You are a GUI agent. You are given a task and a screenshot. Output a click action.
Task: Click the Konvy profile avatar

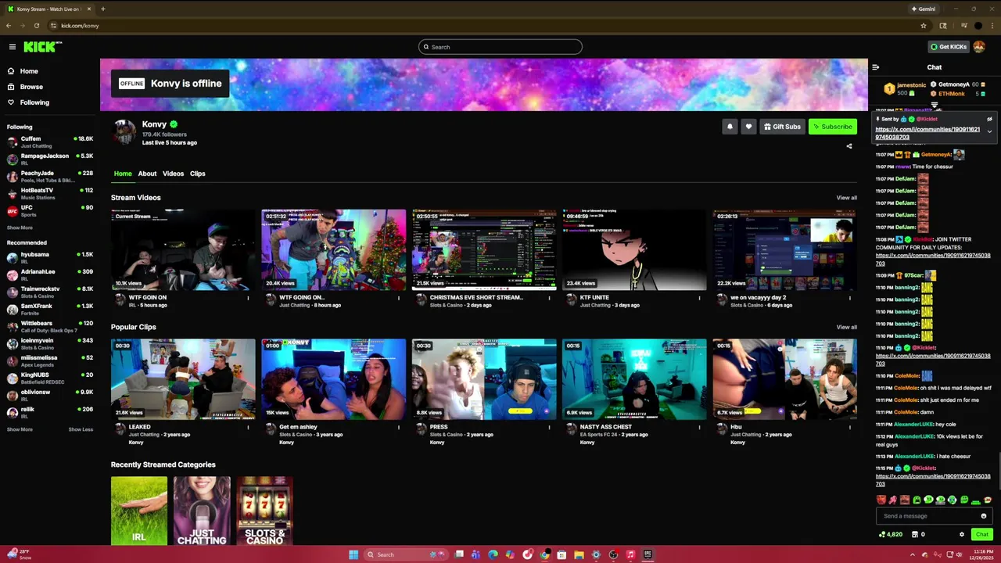[124, 133]
